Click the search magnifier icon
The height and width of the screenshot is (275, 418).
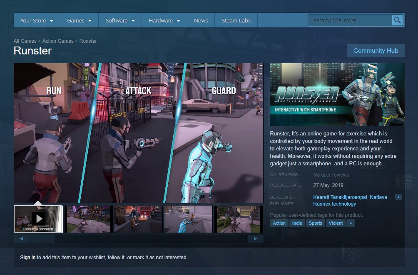coord(397,20)
